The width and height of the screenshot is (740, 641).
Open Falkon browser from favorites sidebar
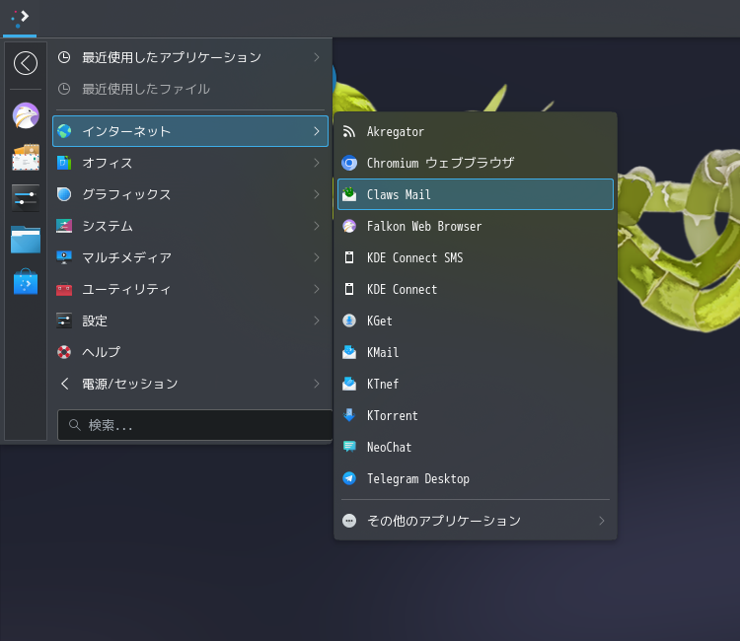(26, 115)
